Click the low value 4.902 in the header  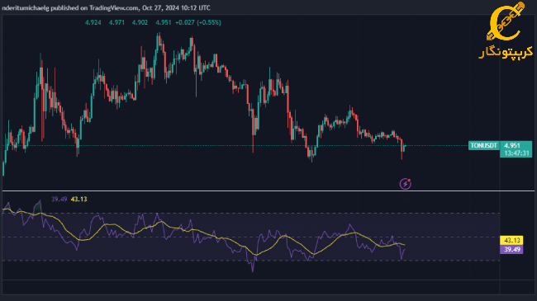pyautogui.click(x=140, y=22)
